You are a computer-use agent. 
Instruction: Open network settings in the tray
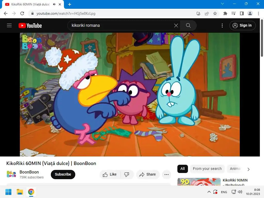click(x=234, y=192)
